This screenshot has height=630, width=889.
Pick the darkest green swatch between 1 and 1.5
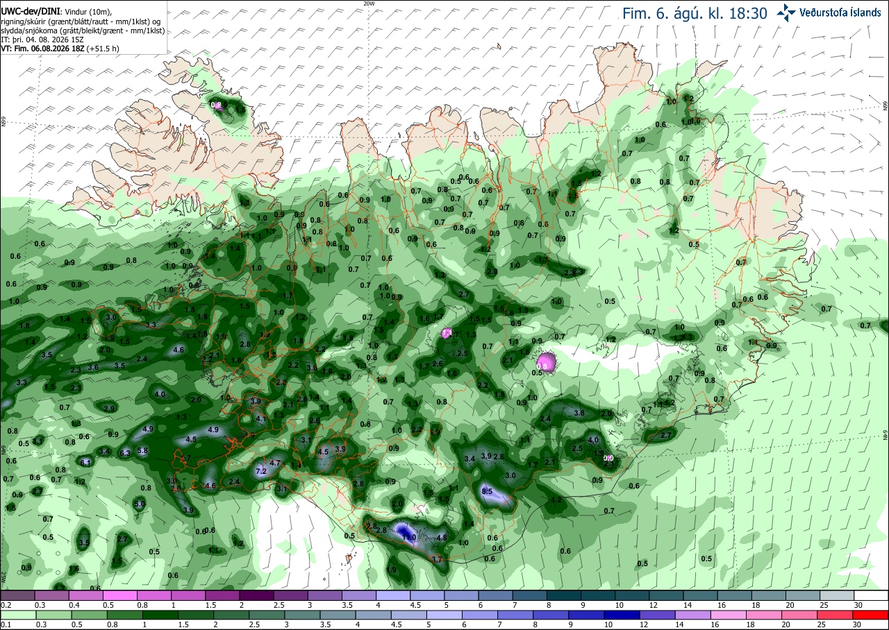188,615
